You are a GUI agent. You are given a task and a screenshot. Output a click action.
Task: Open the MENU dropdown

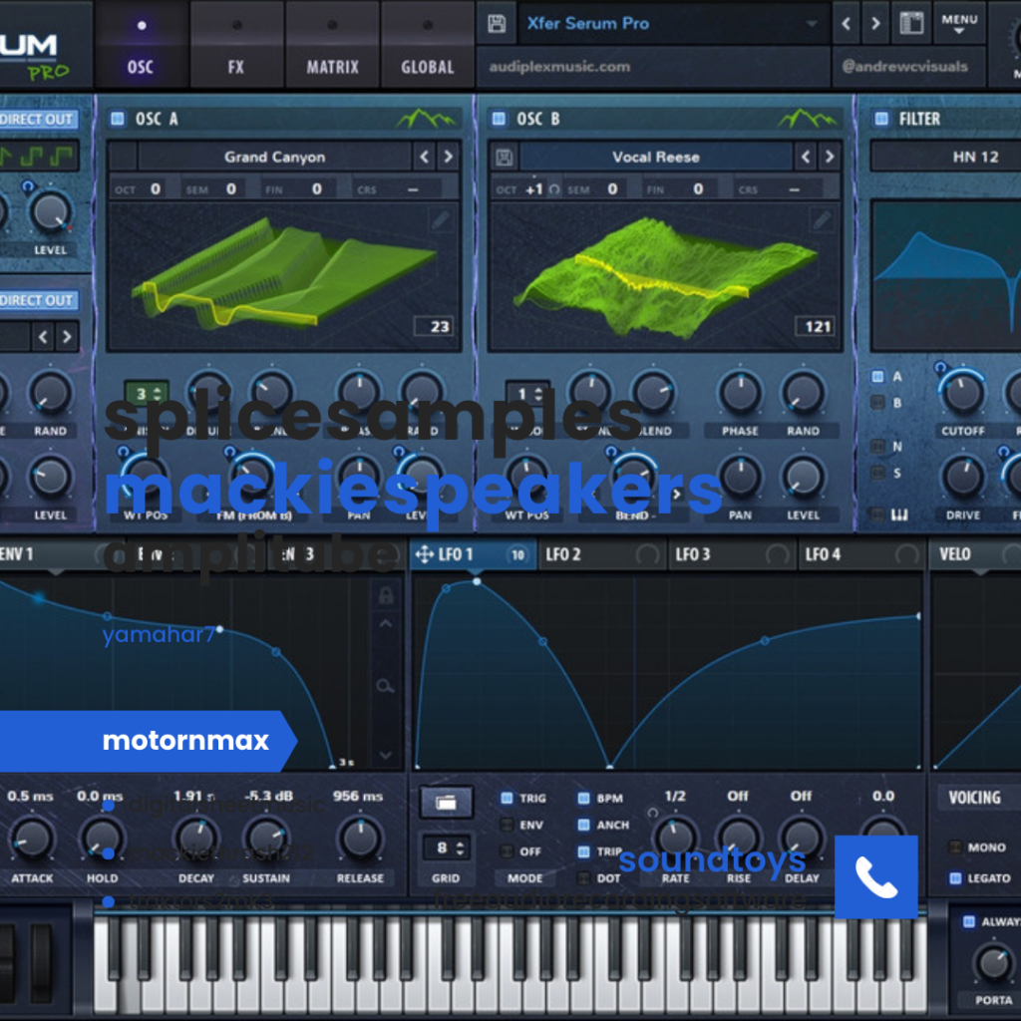959,24
